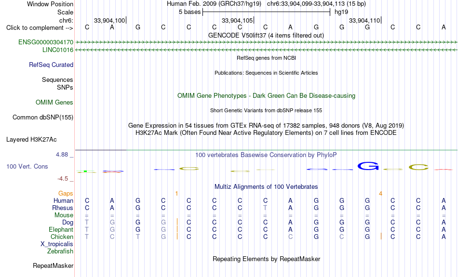Click the GTEx Gene Expression in 54 tissues title
This screenshot has width=458, height=277.
266,126
